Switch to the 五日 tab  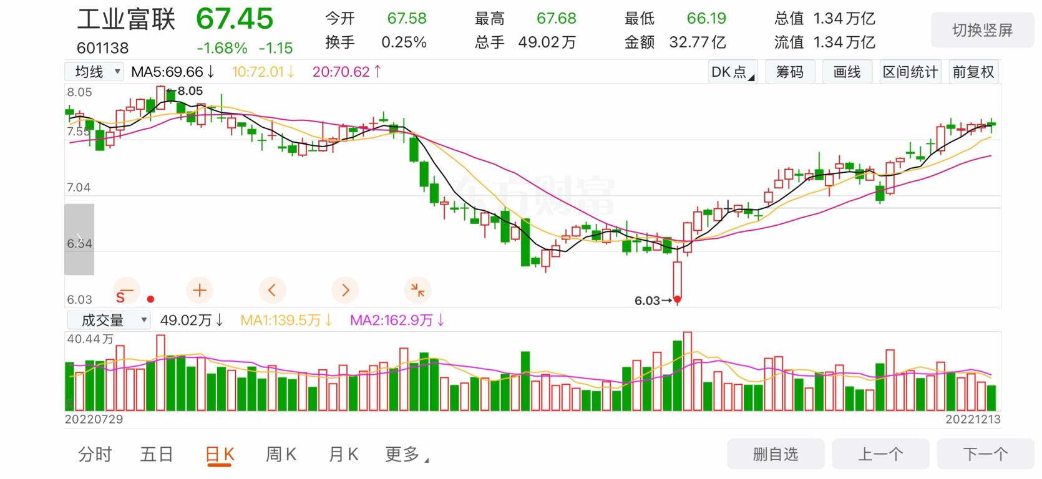157,454
